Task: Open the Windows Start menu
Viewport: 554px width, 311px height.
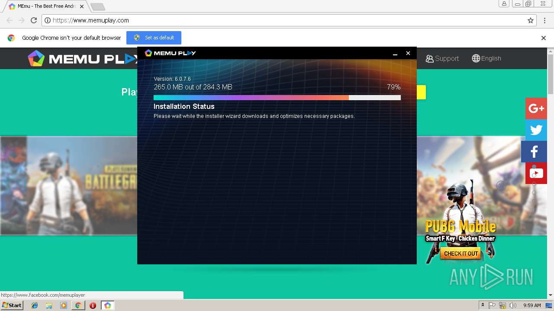Action: 12,305
